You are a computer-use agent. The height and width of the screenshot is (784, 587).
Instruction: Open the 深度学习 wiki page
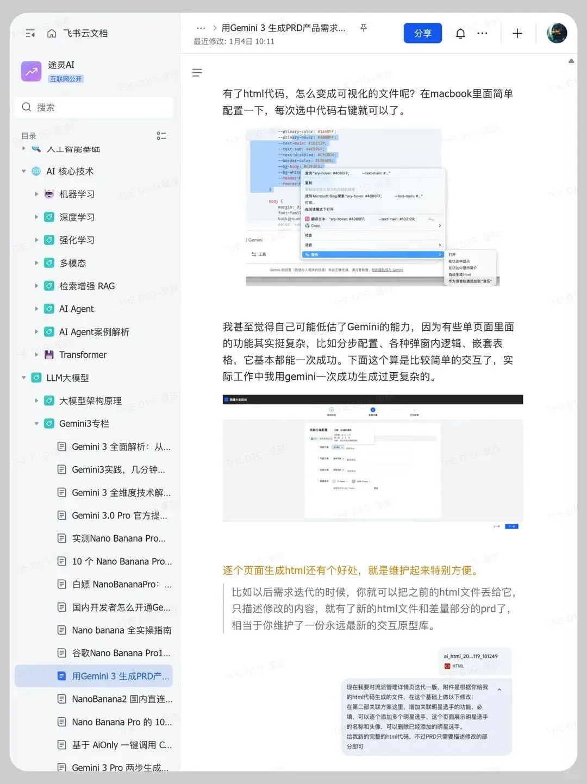click(x=77, y=217)
